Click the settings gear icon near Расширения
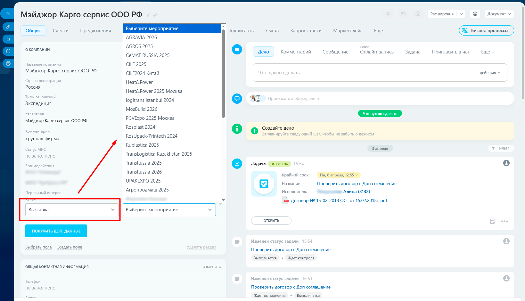 pos(475,14)
